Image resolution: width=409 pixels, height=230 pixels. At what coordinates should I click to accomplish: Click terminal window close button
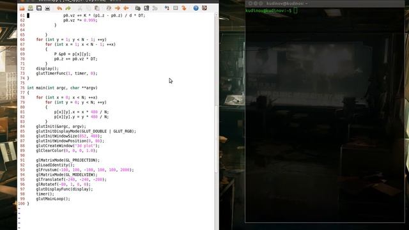coord(251,3)
